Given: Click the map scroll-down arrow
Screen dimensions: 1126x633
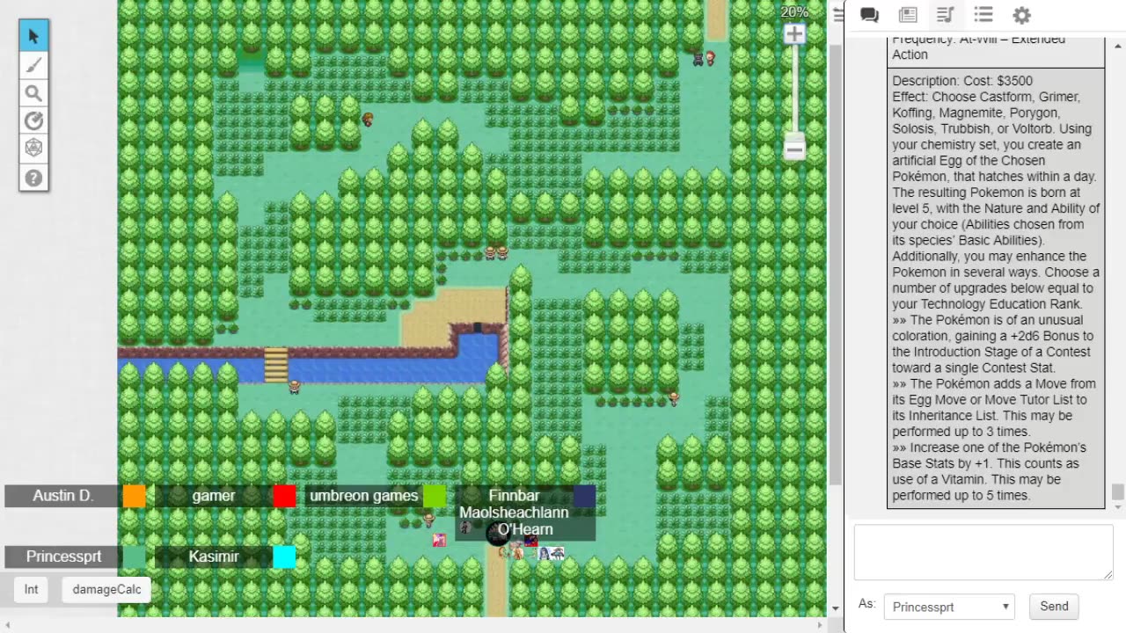Looking at the screenshot, I should (836, 608).
